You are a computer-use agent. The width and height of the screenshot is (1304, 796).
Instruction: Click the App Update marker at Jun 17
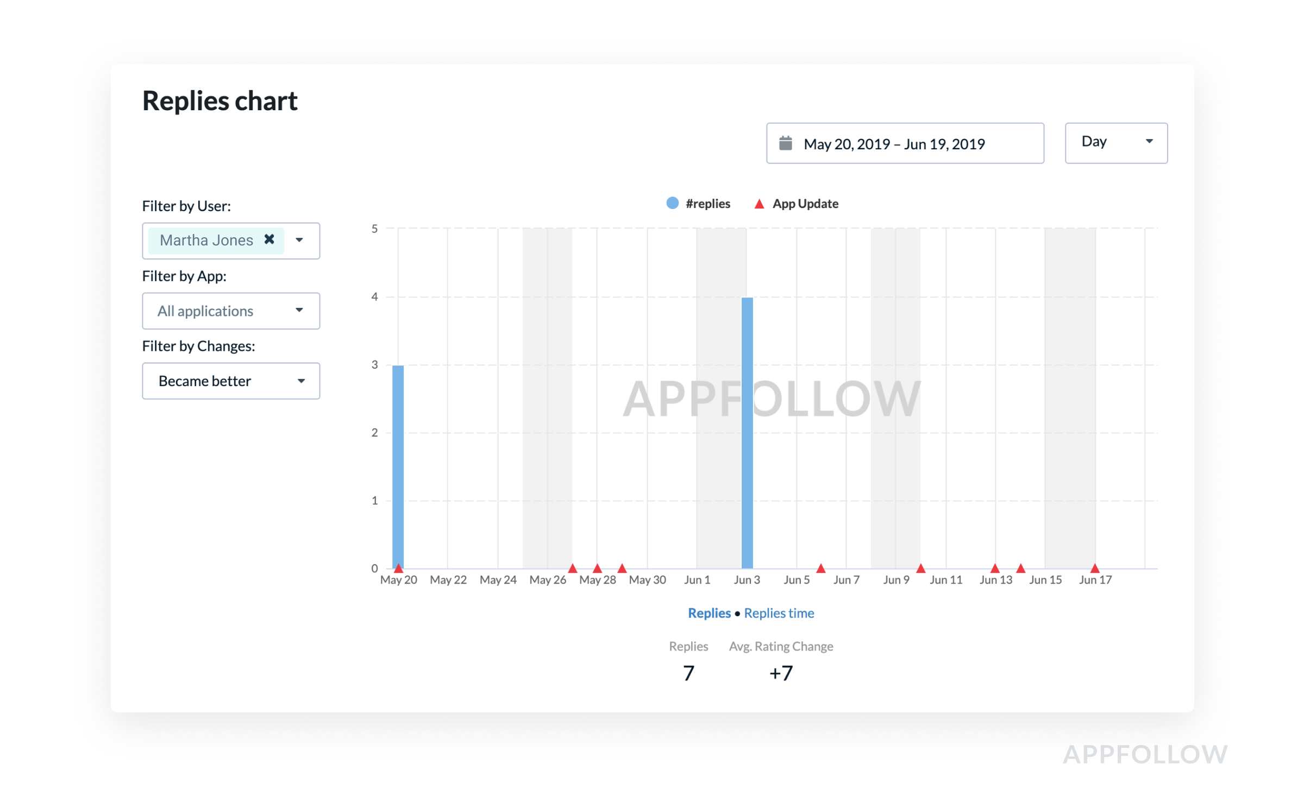pos(1095,568)
